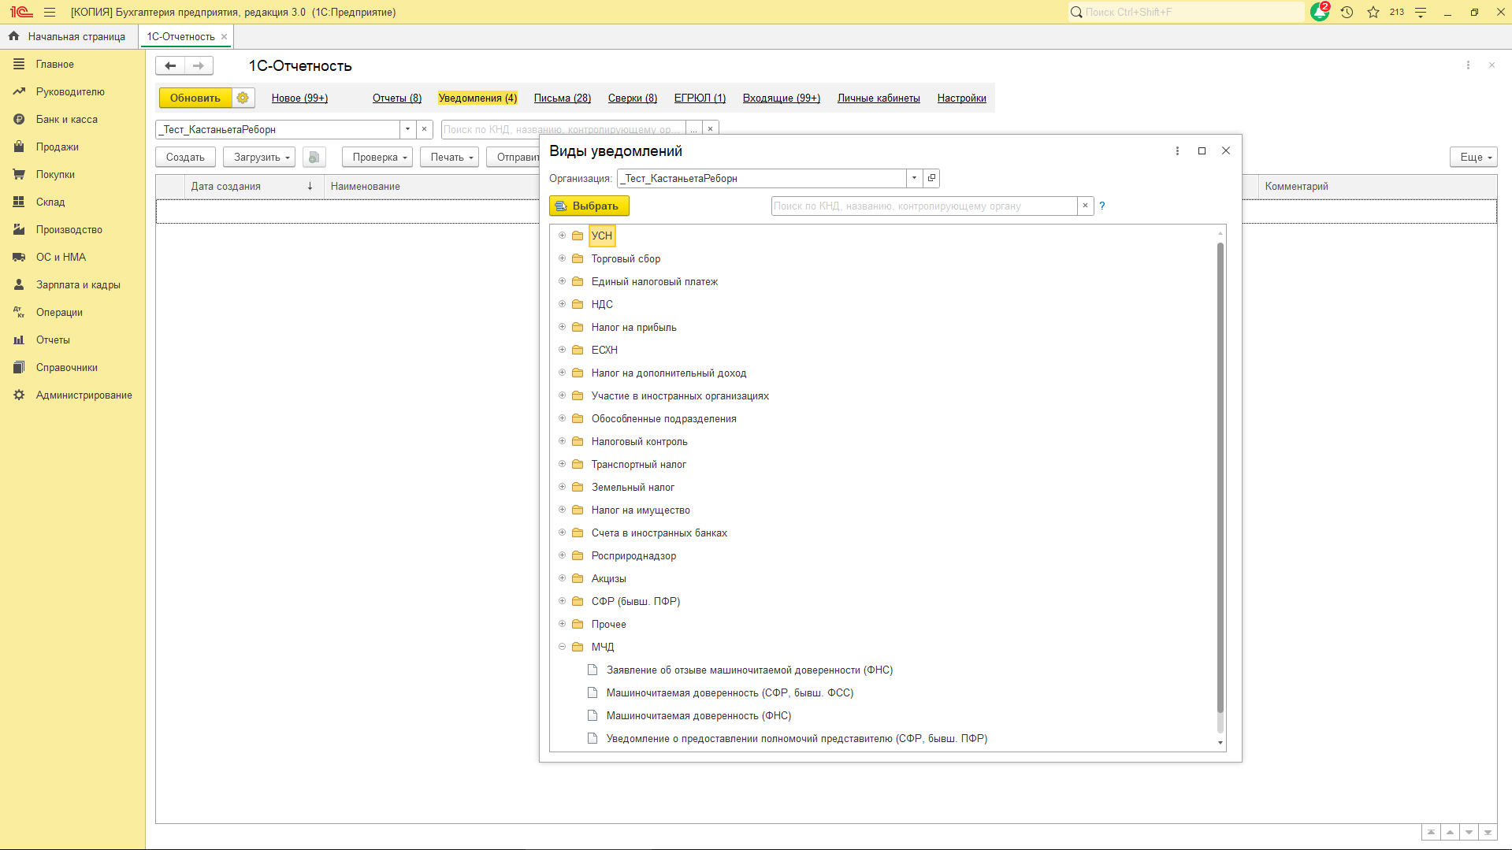Open update settings gear next to Обновить

243,98
